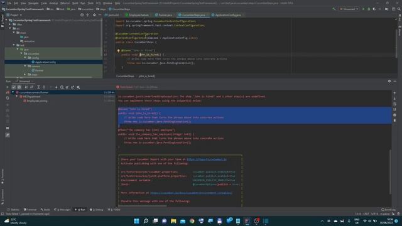This screenshot has width=402, height=226.
Task: Click import tests icon in test toolbar
Action: click(67, 87)
